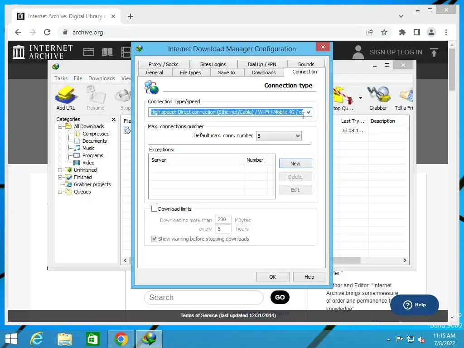This screenshot has width=464, height=348.
Task: Click Internet Archive texts book icon
Action: (108, 52)
